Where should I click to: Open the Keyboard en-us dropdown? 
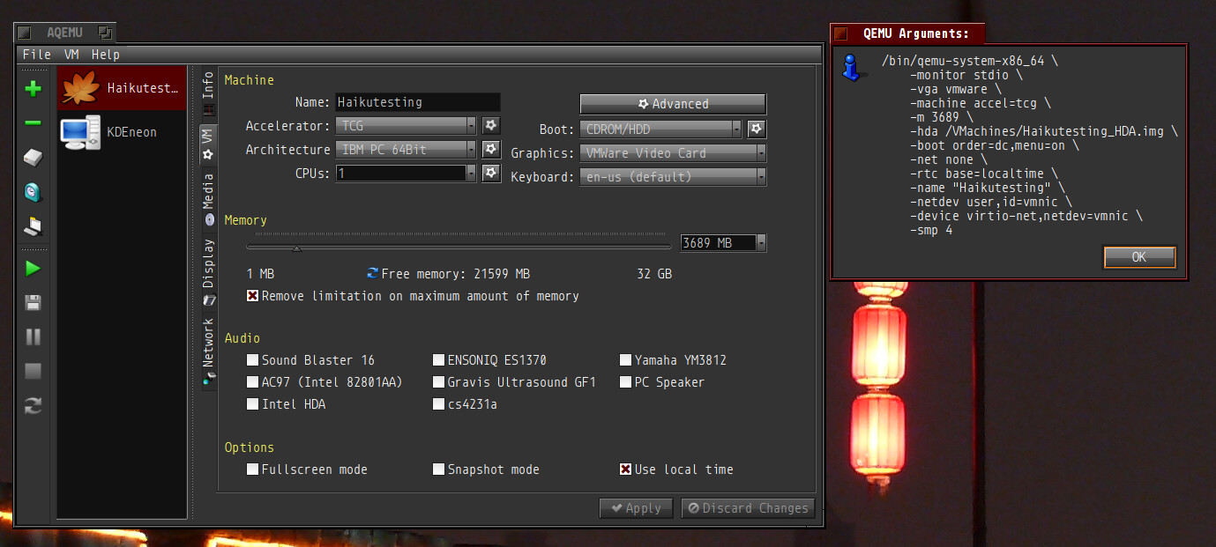pyautogui.click(x=673, y=176)
